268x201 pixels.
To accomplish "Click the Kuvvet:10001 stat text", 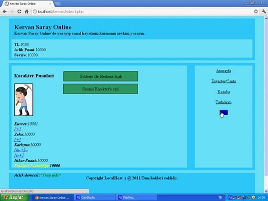I will point(26,124).
